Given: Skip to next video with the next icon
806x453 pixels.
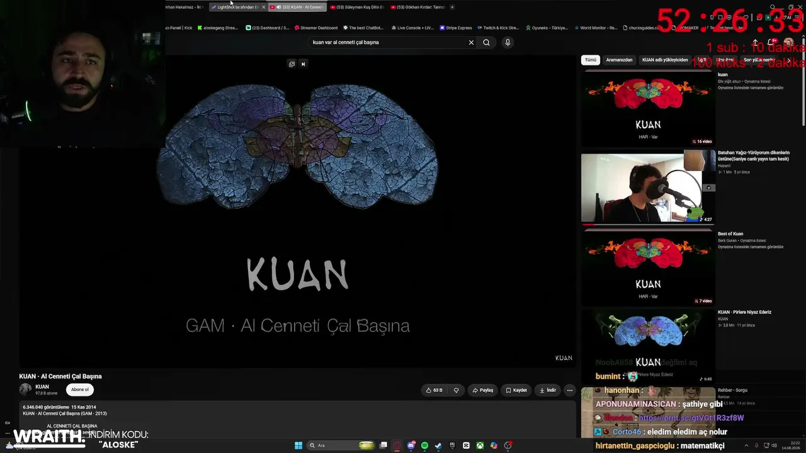Looking at the screenshot, I should (303, 64).
